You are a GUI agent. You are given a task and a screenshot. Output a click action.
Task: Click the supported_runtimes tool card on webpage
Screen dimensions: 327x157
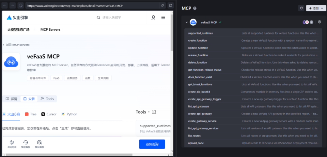pos(153,129)
